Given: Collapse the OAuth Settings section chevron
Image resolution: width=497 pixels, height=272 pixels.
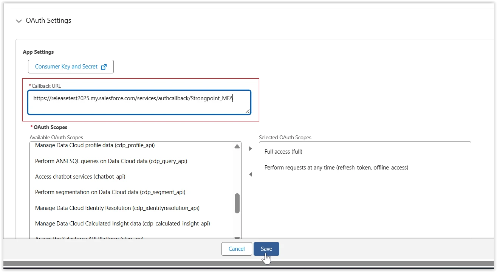Looking at the screenshot, I should 19,21.
